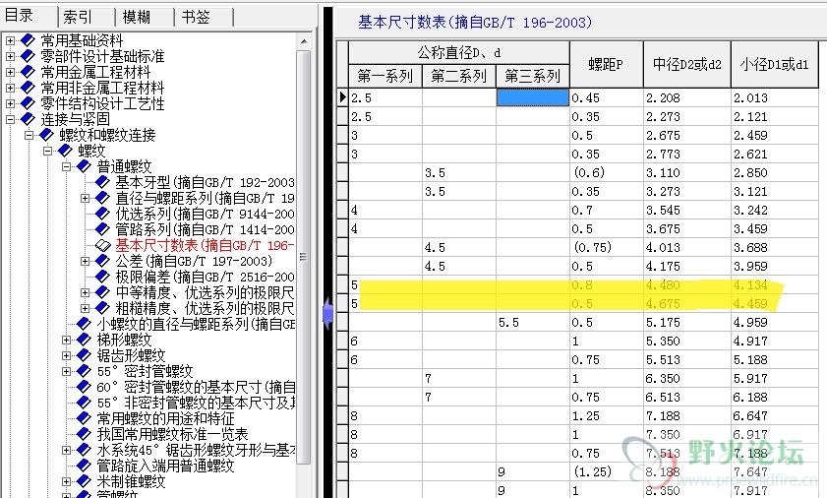Expand the 梯形螺纹 node
The image size is (827, 498).
tap(67, 340)
